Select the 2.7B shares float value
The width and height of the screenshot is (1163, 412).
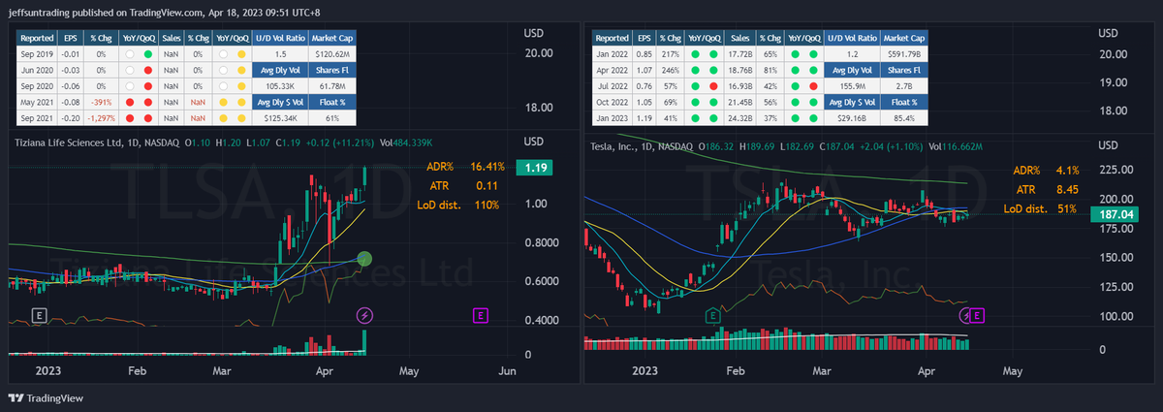point(905,85)
